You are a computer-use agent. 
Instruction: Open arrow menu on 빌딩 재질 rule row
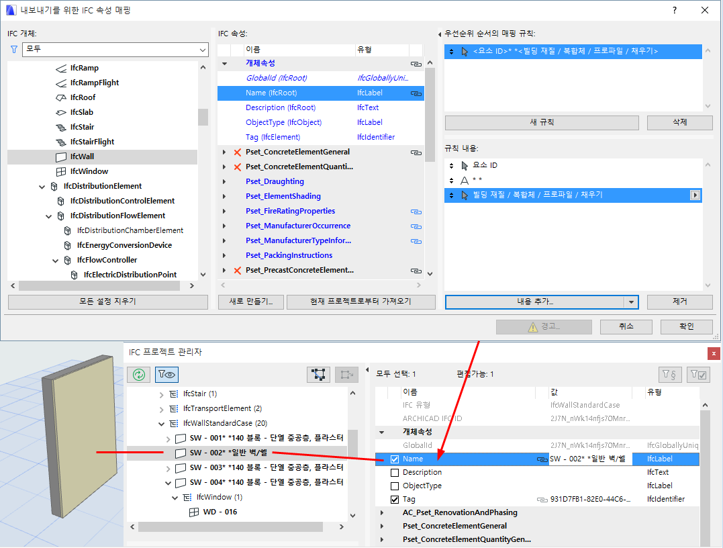point(695,195)
